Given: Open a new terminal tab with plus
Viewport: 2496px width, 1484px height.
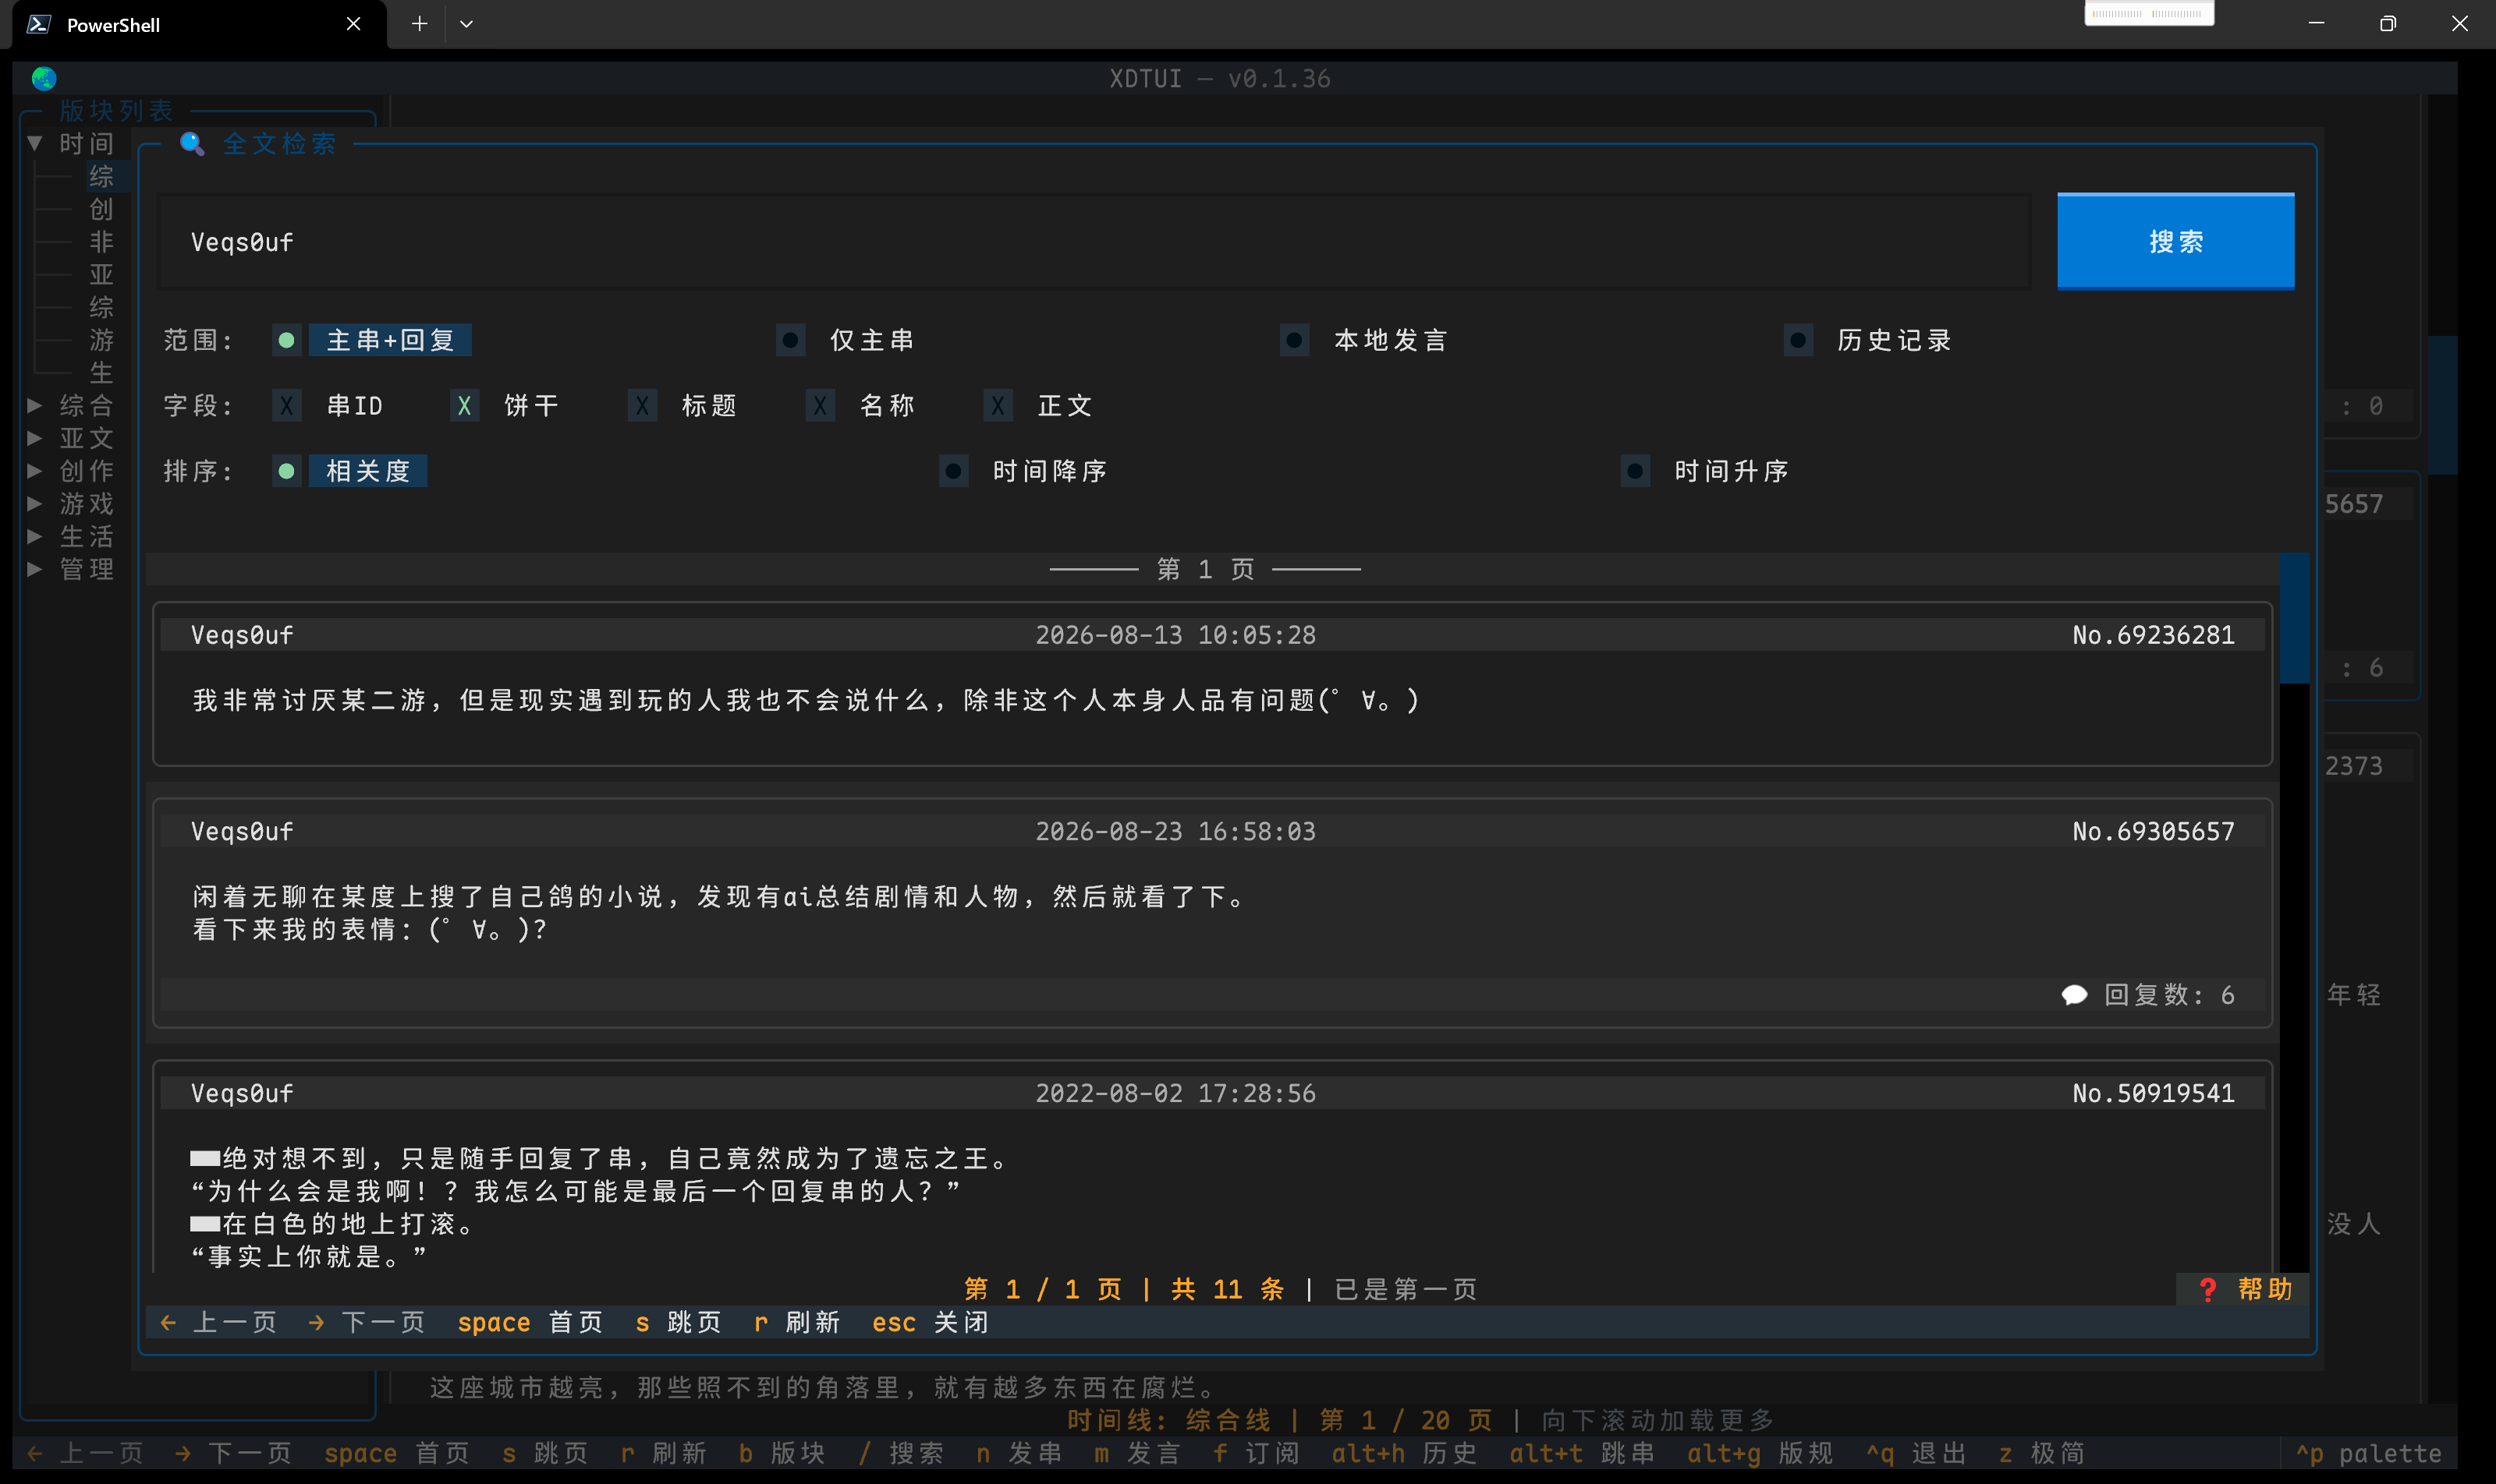Looking at the screenshot, I should click(x=420, y=24).
